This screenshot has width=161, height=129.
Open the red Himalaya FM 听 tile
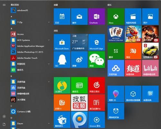[x=97, y=103]
